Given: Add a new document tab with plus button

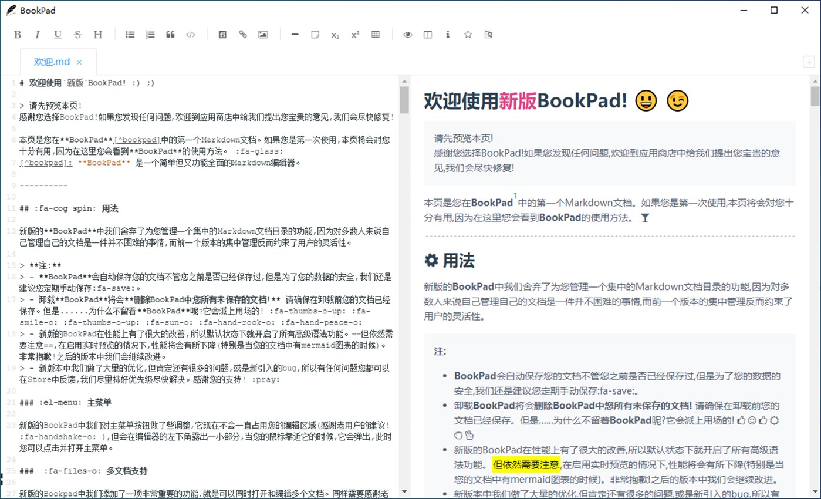Looking at the screenshot, I should 808,62.
